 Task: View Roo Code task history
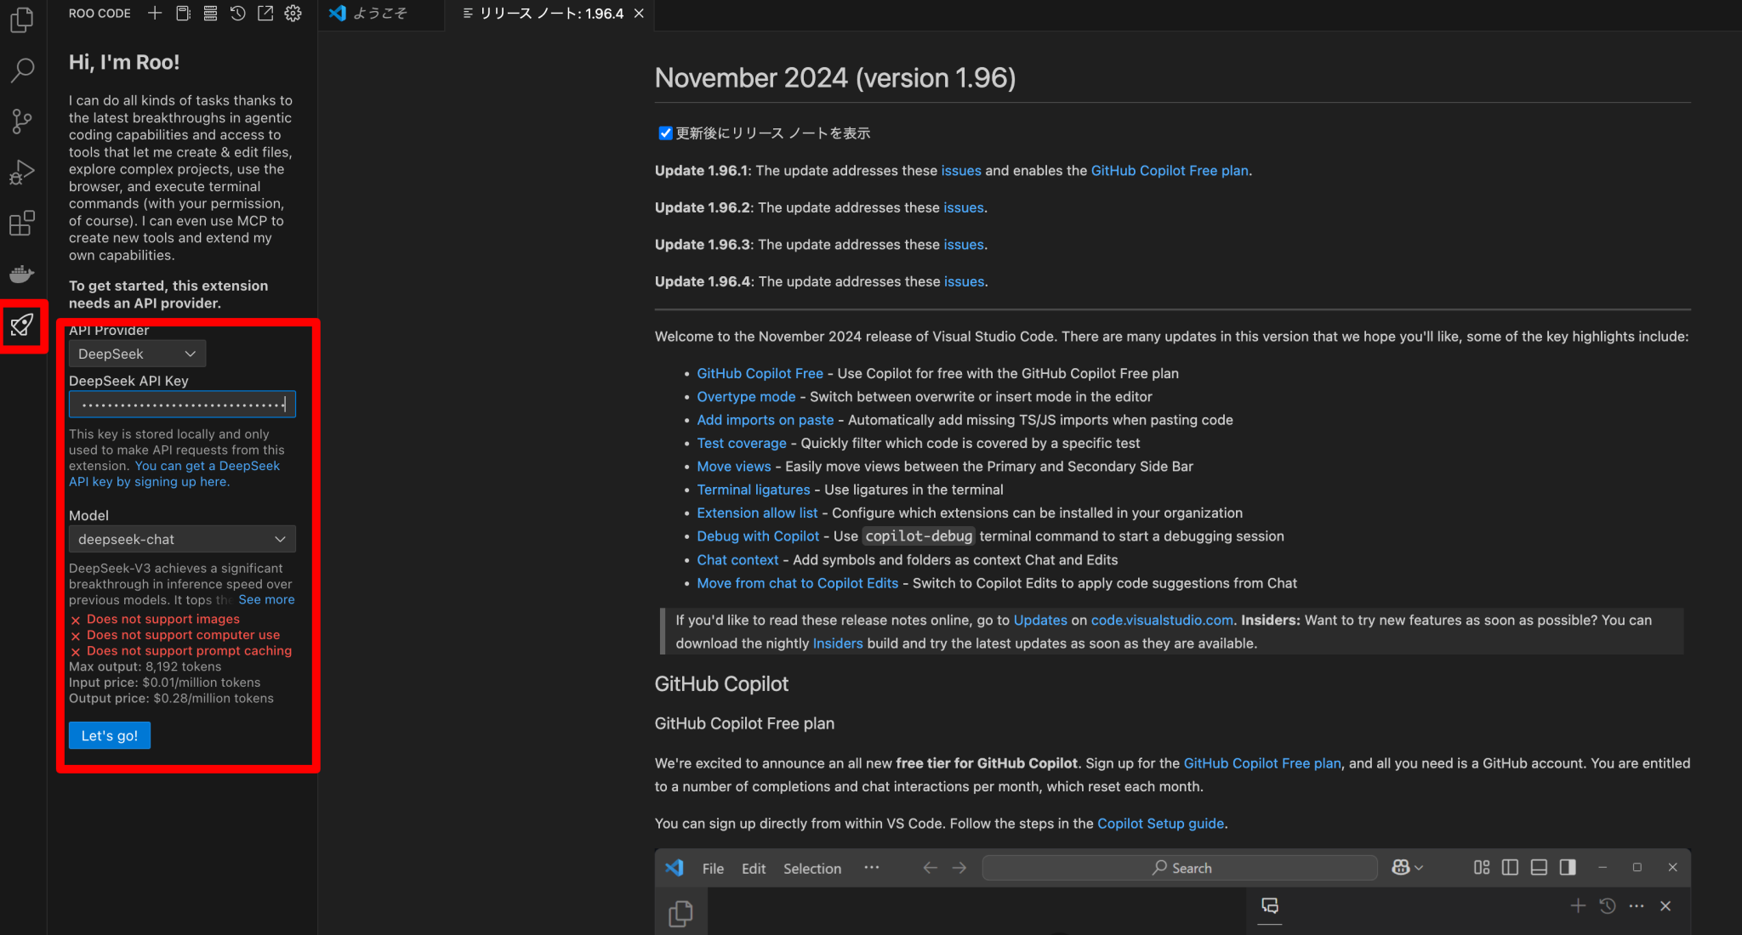point(237,13)
